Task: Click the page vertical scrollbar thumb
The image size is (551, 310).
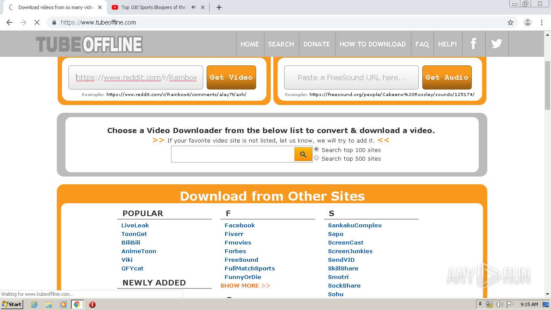Action: coord(548,85)
